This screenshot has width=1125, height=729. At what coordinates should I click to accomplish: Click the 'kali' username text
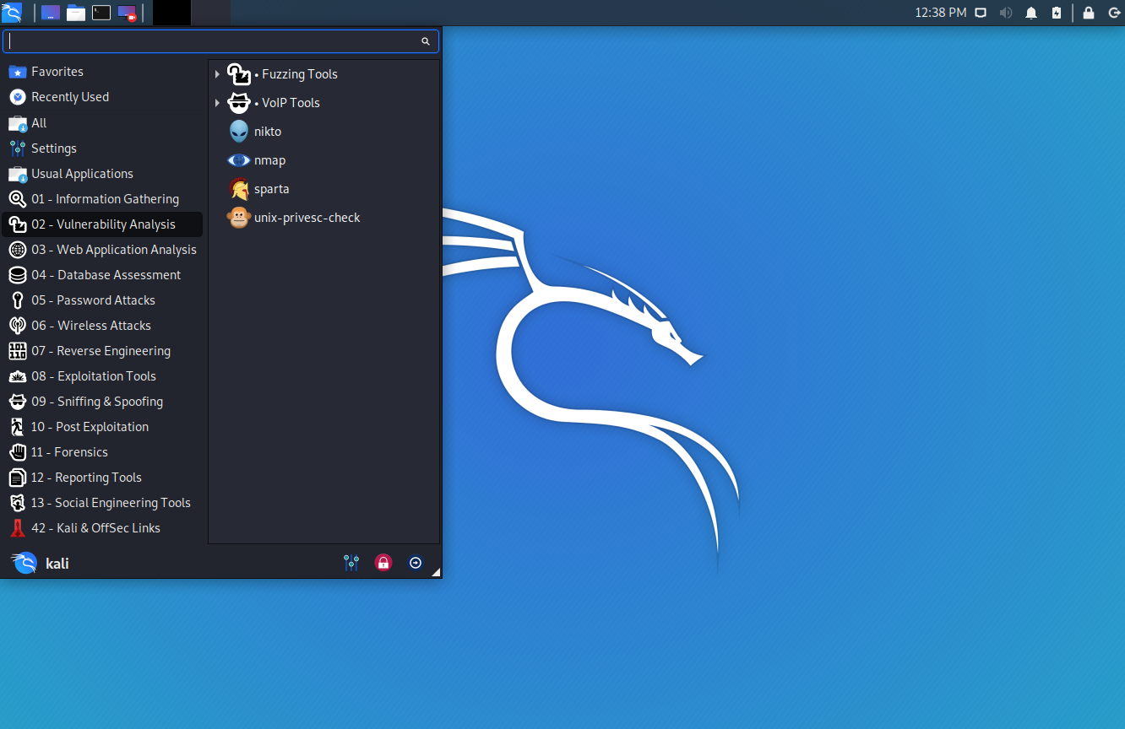pyautogui.click(x=57, y=564)
